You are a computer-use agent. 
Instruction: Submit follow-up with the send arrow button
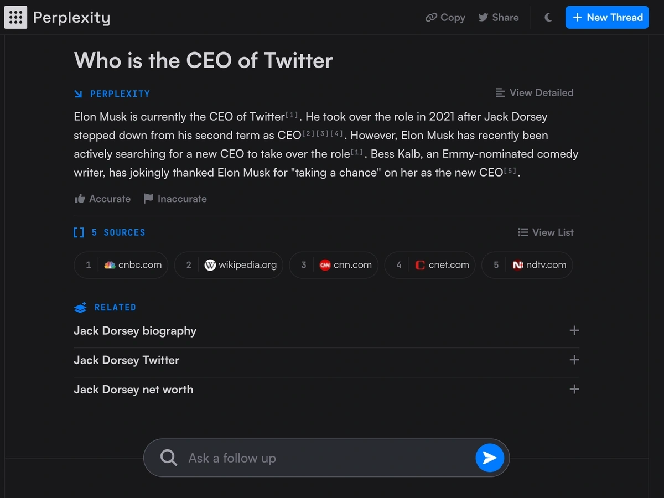coord(490,458)
